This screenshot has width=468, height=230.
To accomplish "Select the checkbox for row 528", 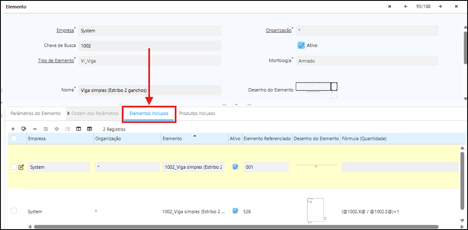I will point(14,211).
